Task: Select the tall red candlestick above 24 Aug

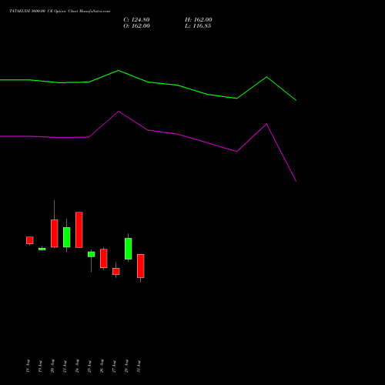Action: (x=79, y=229)
